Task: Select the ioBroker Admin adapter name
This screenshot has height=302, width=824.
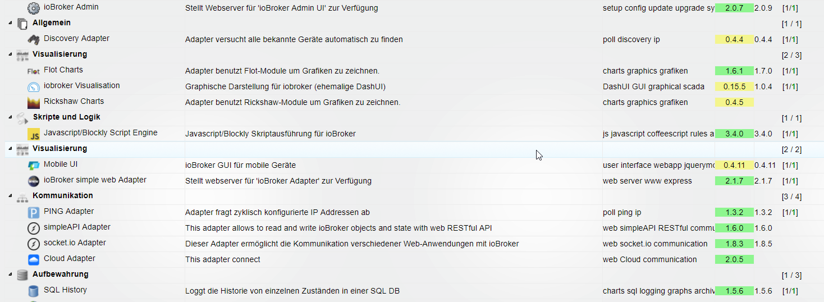Action: 71,7
